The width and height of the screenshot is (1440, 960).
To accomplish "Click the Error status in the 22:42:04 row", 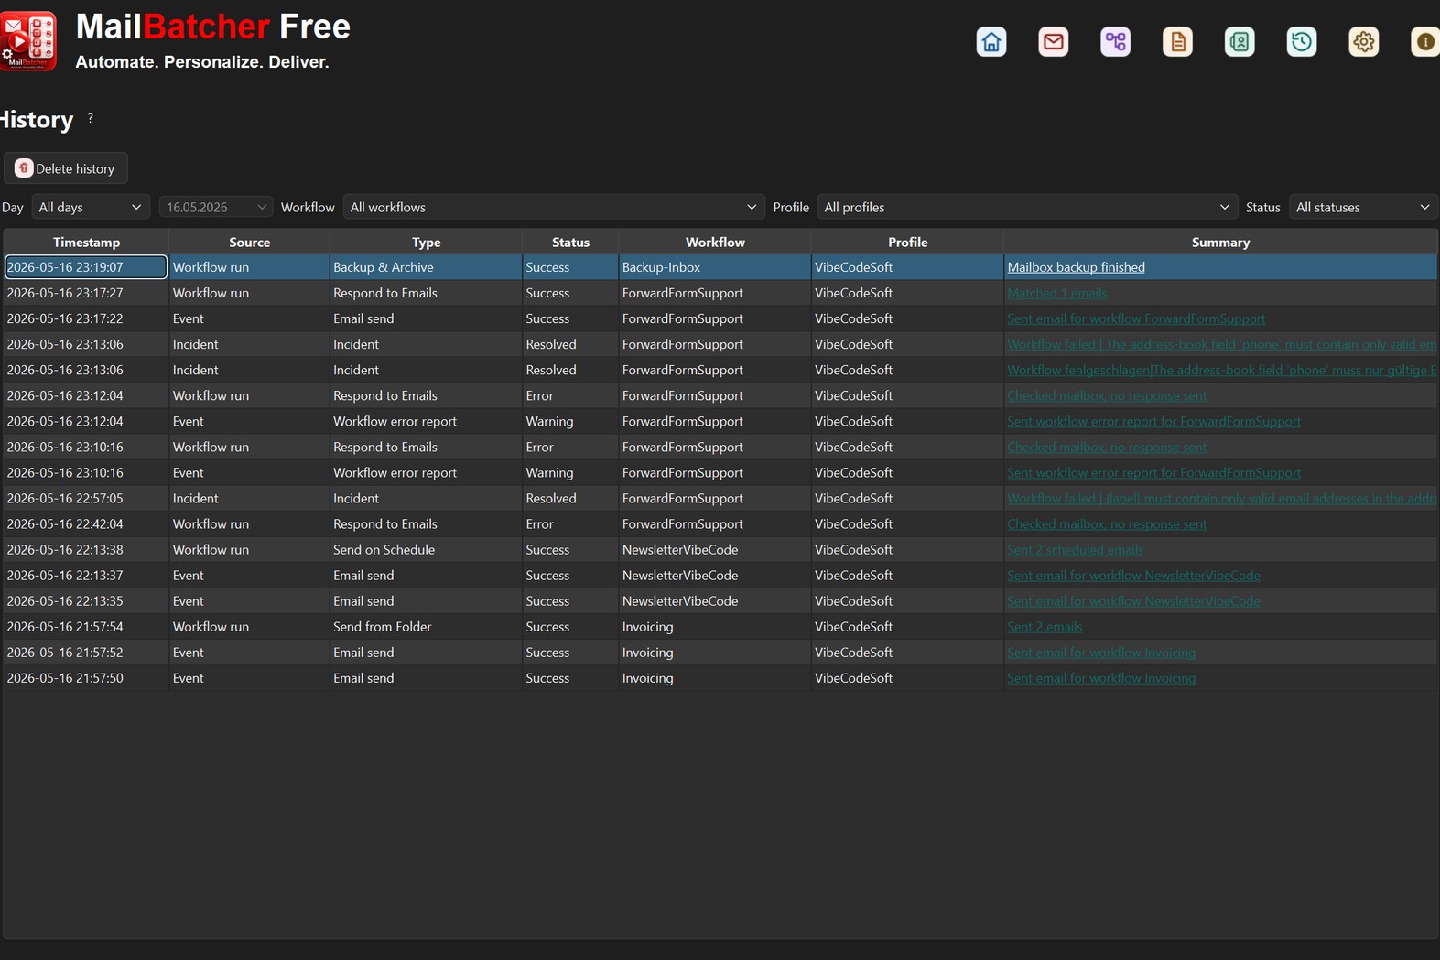I will coord(570,524).
